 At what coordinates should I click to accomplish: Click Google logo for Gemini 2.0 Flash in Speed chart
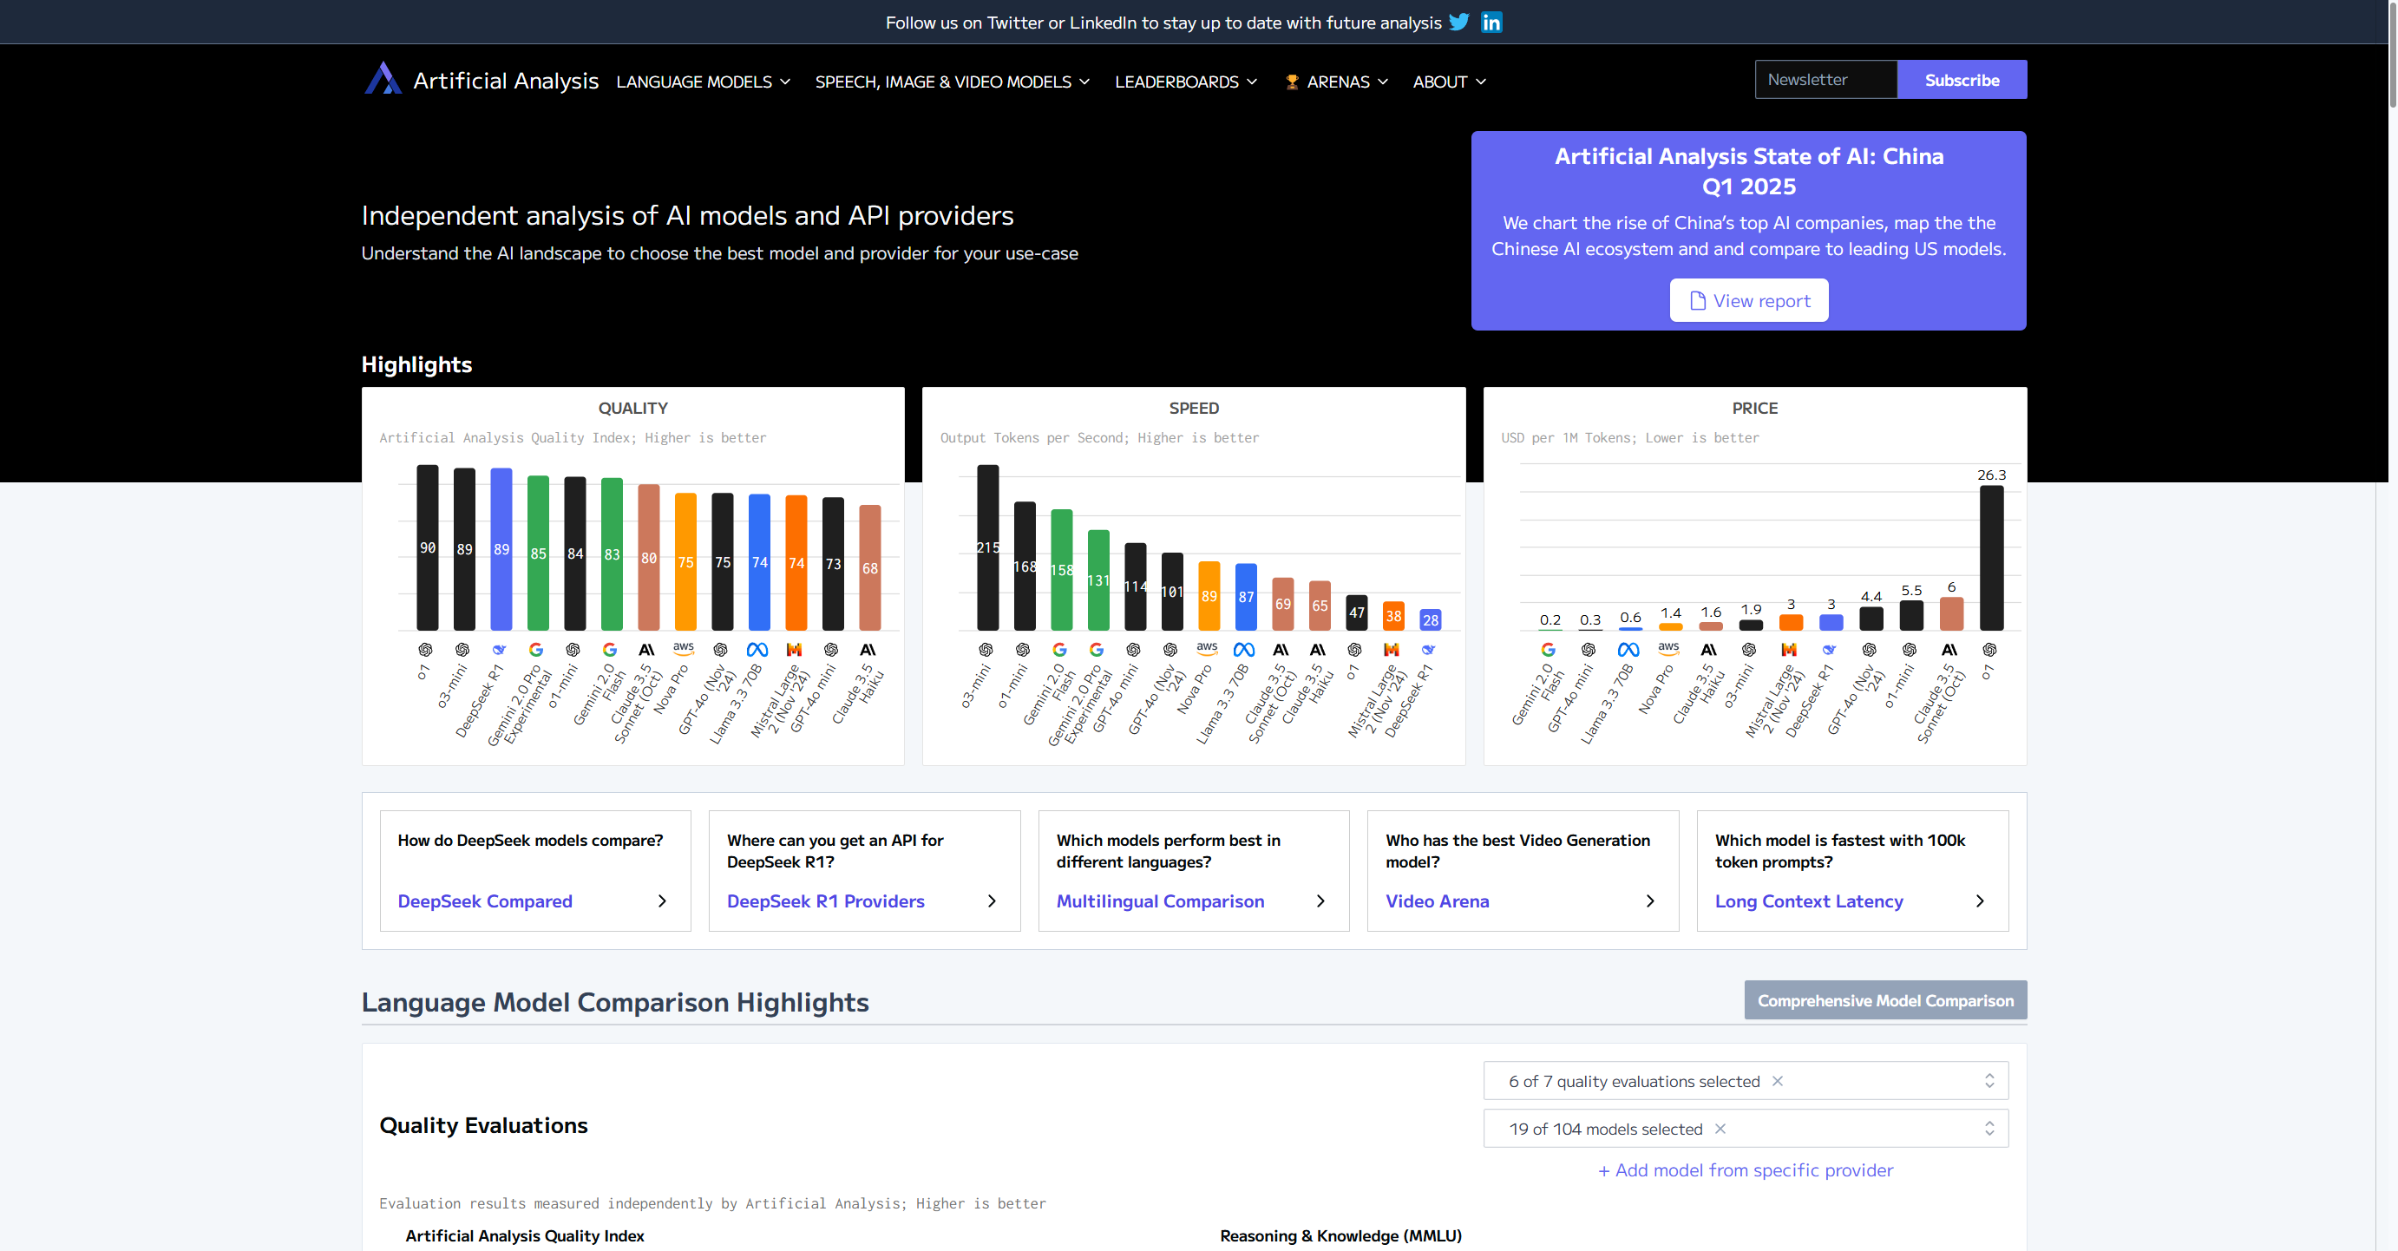[1059, 650]
